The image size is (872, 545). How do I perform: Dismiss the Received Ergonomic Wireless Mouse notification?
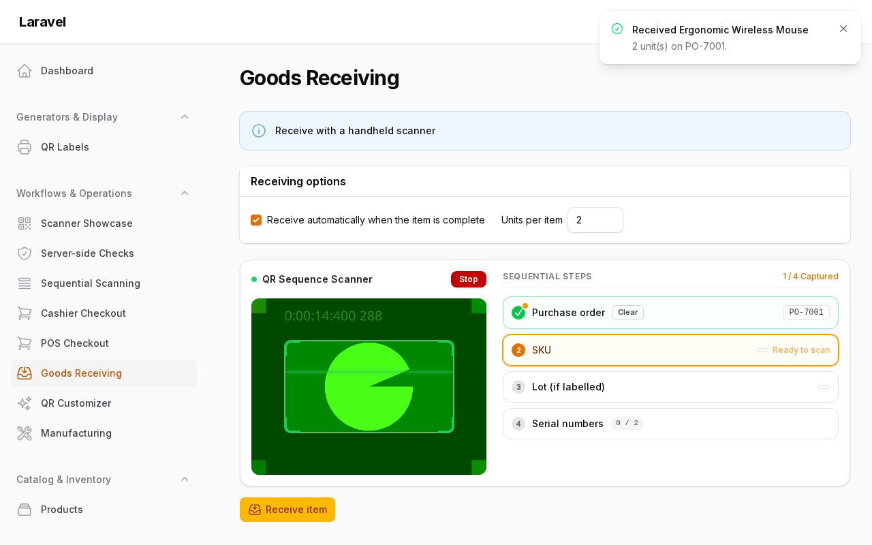(x=843, y=29)
